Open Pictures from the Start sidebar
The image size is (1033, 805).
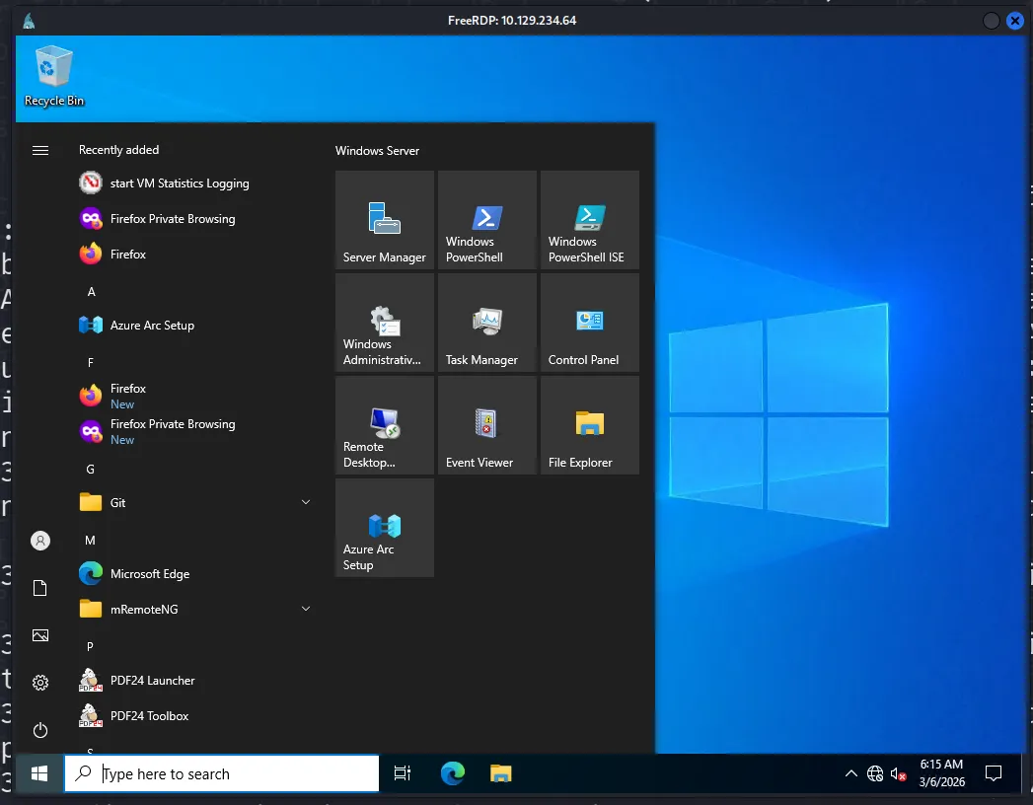coord(40,635)
